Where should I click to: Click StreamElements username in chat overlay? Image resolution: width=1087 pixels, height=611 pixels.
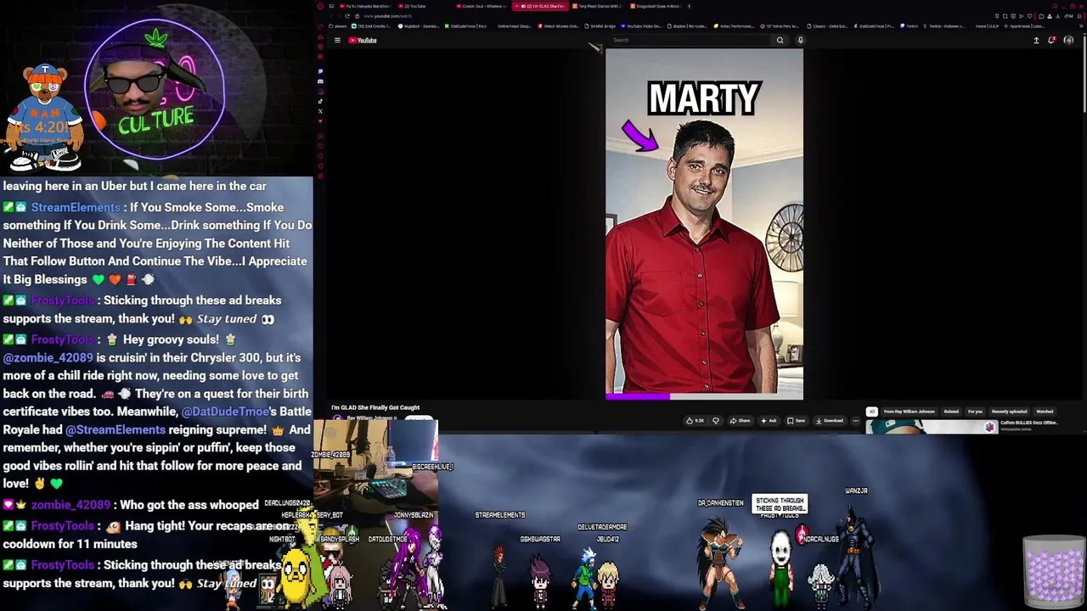pos(76,207)
